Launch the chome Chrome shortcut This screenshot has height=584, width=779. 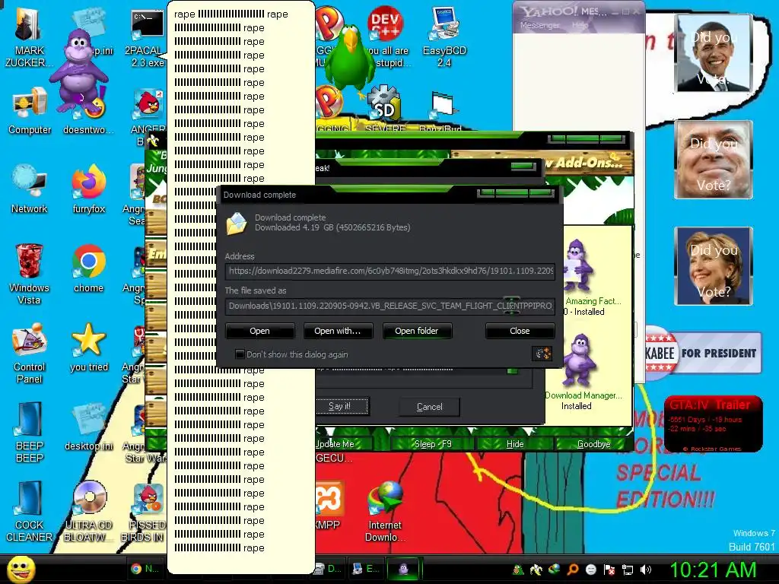tap(89, 268)
